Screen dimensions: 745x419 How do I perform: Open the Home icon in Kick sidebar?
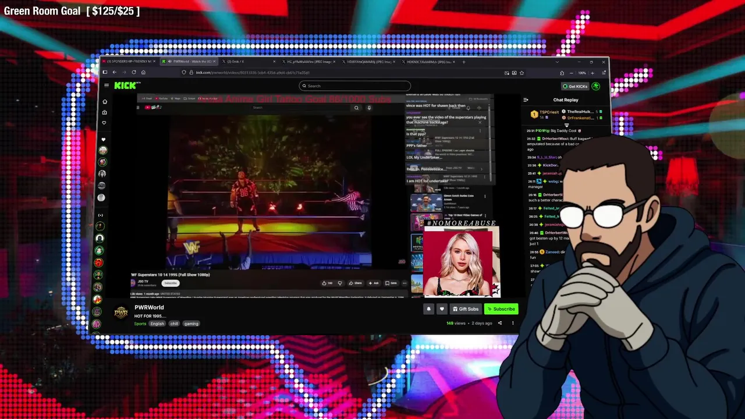pos(105,102)
